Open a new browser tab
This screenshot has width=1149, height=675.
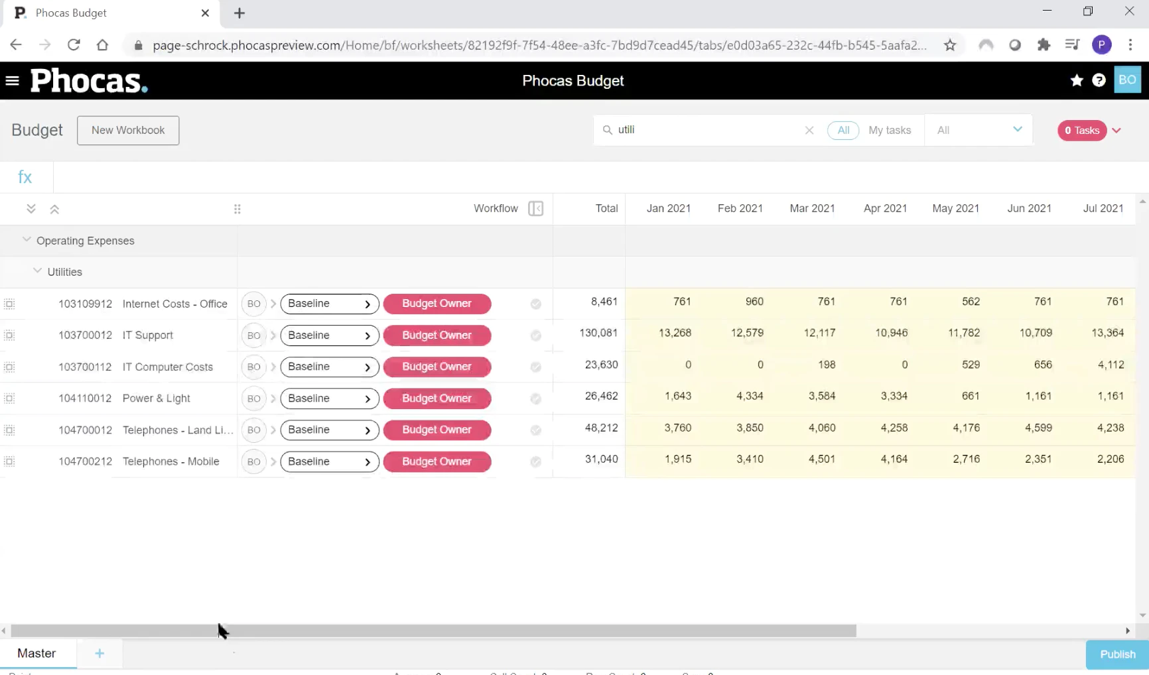pyautogui.click(x=239, y=13)
